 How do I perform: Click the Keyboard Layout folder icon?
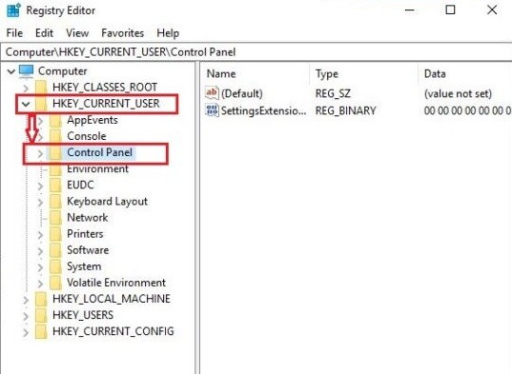pos(55,202)
